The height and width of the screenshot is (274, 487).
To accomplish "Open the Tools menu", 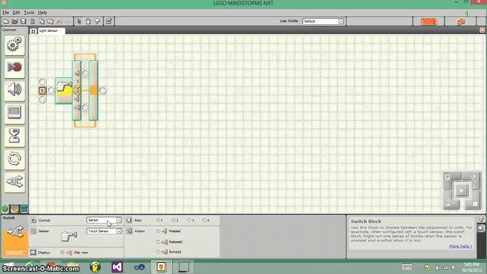I will [x=29, y=13].
